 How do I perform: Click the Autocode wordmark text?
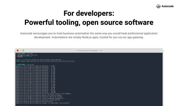[x=167, y=6]
